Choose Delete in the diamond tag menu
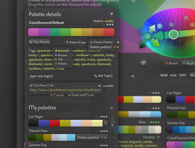The image size is (195, 148). [x=61, y=64]
